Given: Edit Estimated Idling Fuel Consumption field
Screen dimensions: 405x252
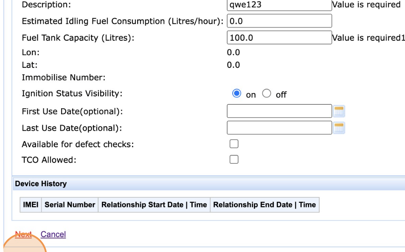Looking at the screenshot, I should coord(279,21).
